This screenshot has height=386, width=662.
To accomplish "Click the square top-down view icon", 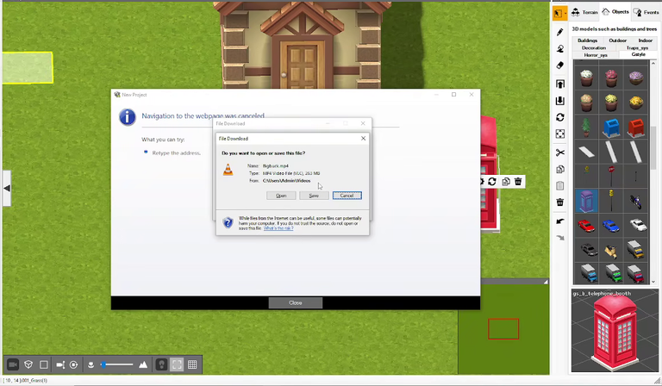I will [43, 364].
